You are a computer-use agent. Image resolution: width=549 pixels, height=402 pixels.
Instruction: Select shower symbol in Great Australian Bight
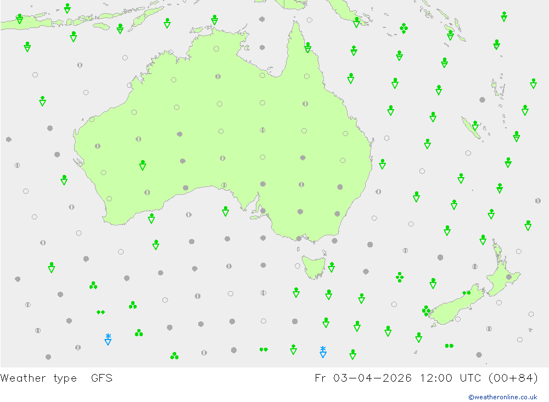click(x=226, y=211)
